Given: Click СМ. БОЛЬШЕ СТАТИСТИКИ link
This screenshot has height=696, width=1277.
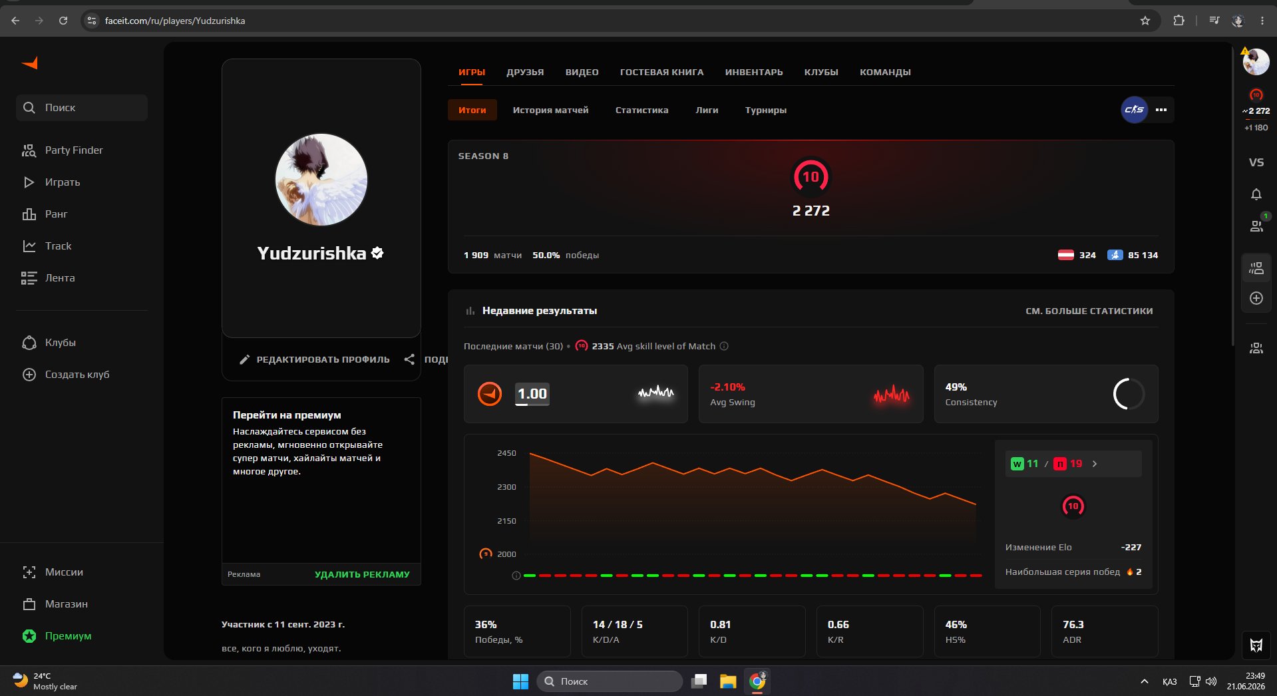Looking at the screenshot, I should tap(1089, 311).
